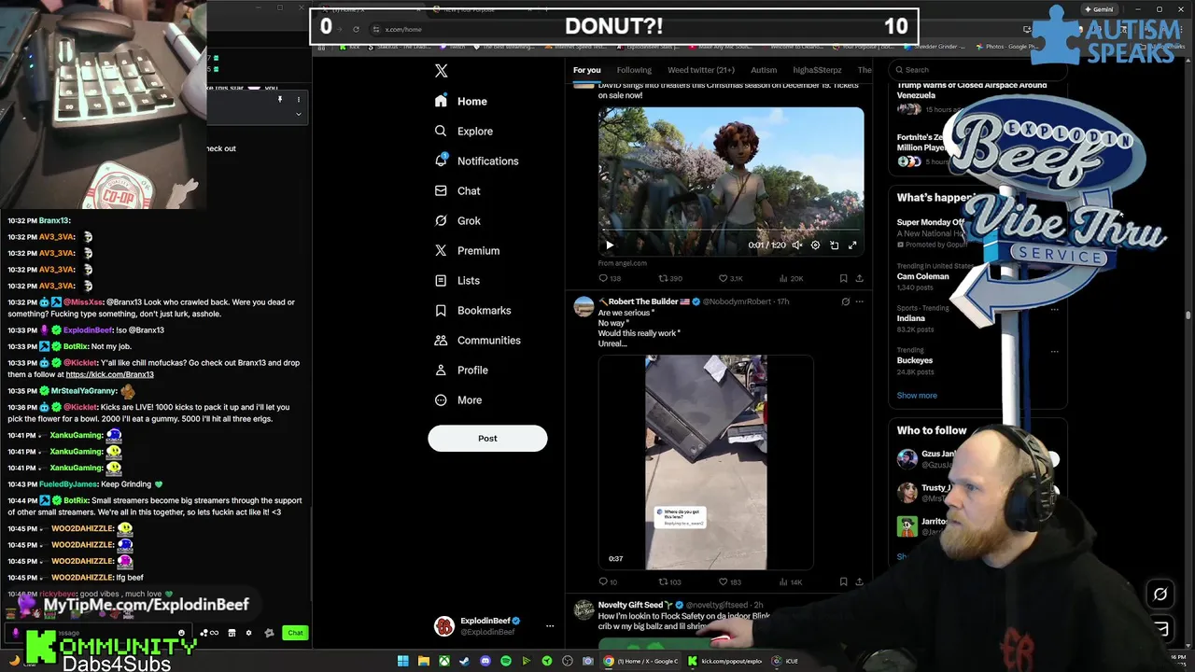Repost the post with 390 reposts
Screen dimensions: 1195x672
click(x=670, y=278)
